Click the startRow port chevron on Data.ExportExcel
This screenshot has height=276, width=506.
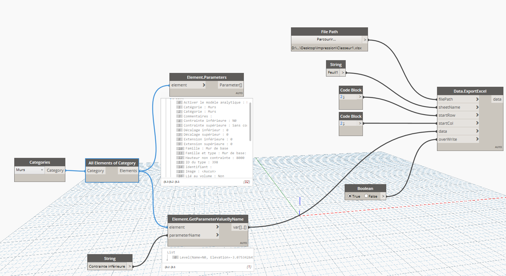point(477,115)
